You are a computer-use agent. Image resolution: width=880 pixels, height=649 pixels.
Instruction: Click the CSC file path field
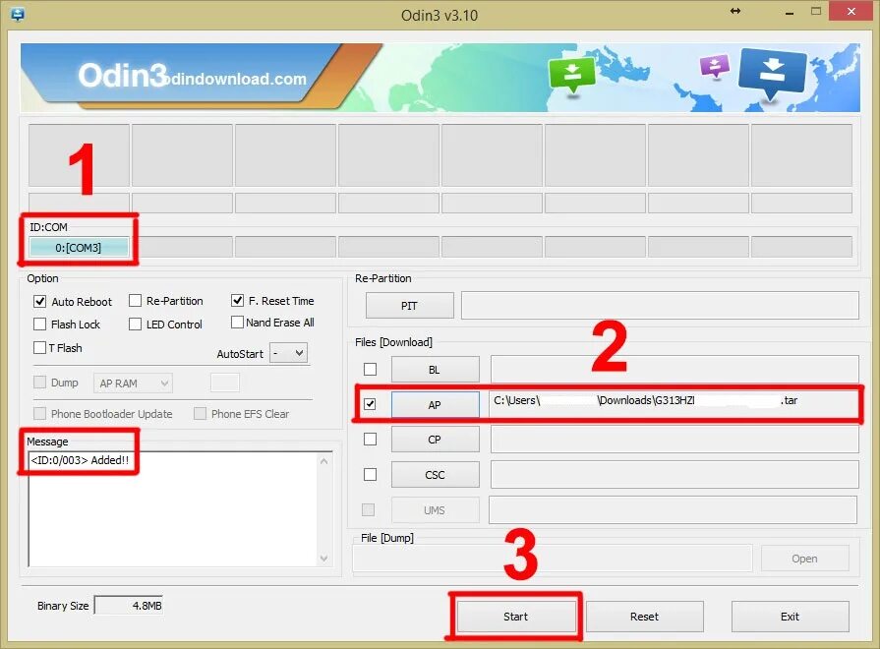click(x=675, y=474)
